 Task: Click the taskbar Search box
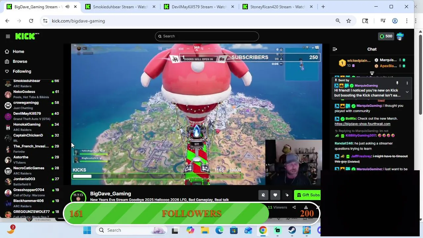point(131,230)
